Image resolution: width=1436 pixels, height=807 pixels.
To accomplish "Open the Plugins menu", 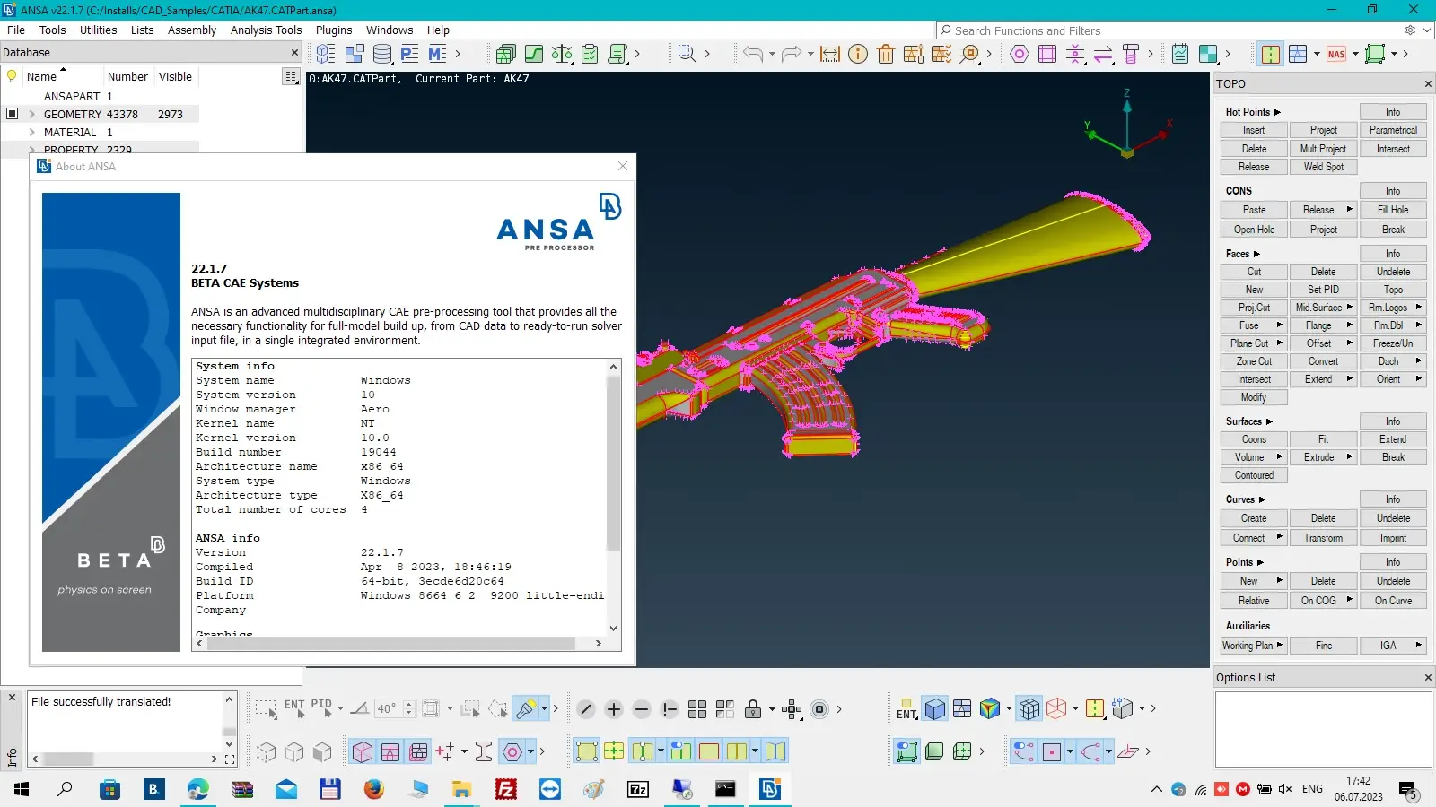I will [334, 30].
